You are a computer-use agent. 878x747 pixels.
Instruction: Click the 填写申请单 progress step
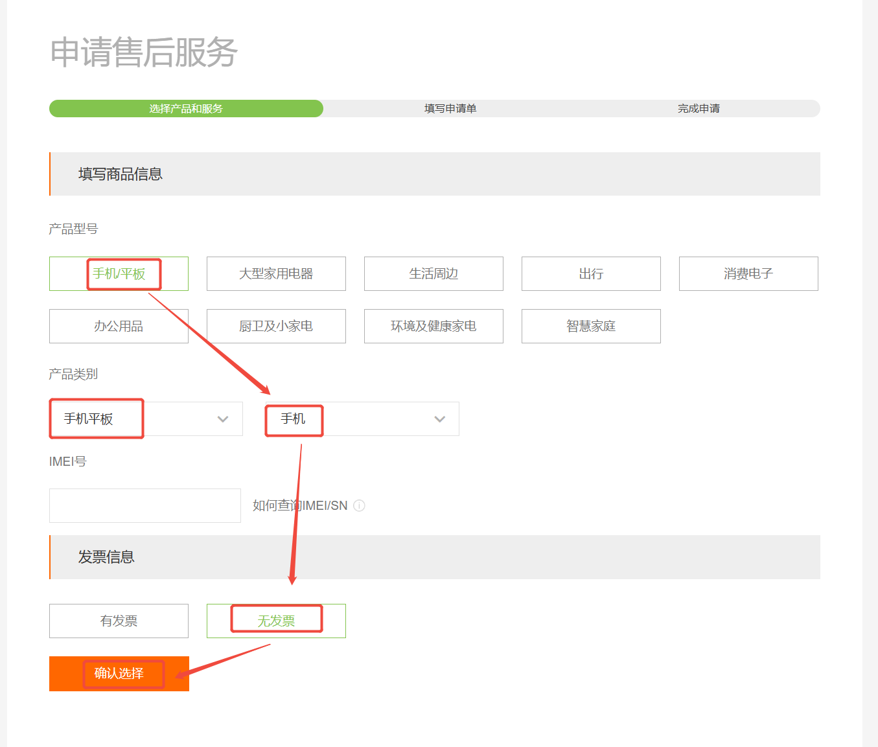coord(450,109)
